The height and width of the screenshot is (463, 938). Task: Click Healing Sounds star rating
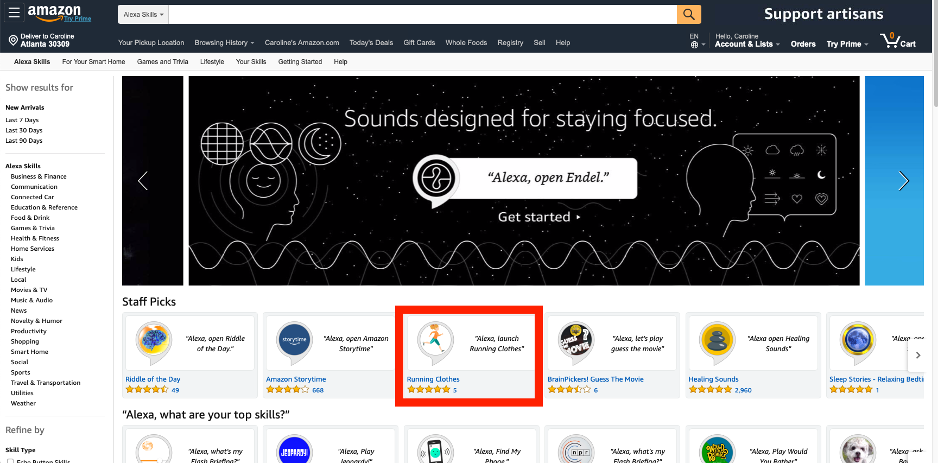[710, 390]
